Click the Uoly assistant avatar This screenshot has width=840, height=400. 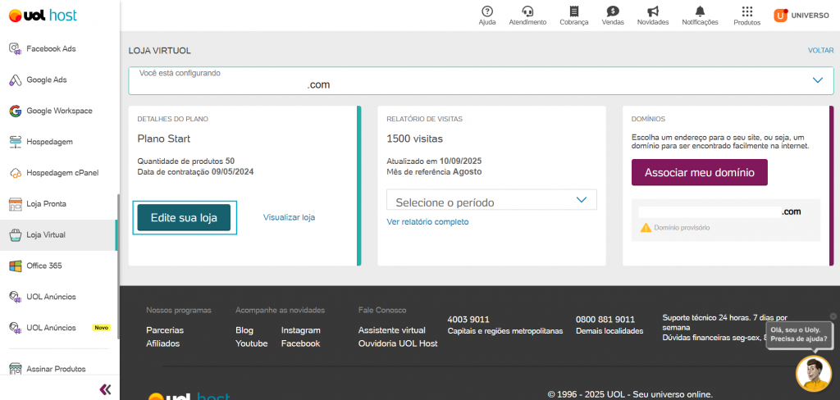click(813, 374)
